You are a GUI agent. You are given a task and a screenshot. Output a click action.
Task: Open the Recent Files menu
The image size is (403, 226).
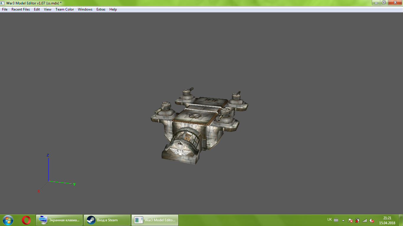coord(21,9)
